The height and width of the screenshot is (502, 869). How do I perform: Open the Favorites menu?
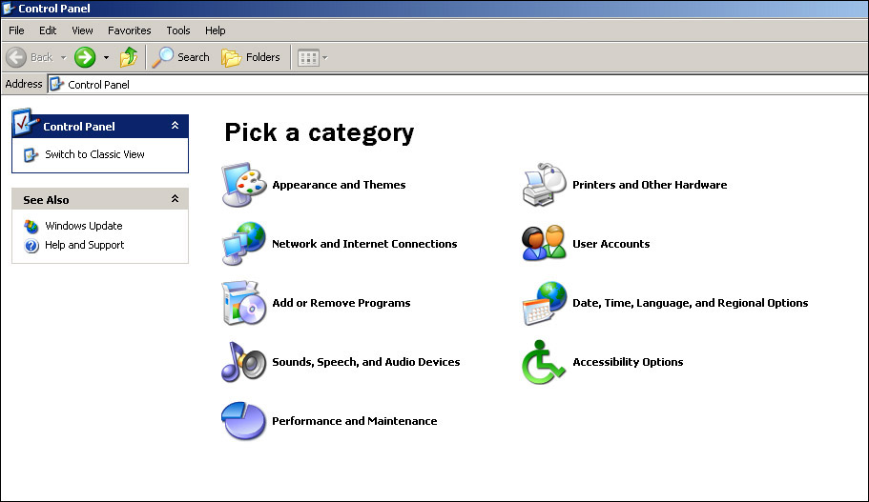(129, 30)
